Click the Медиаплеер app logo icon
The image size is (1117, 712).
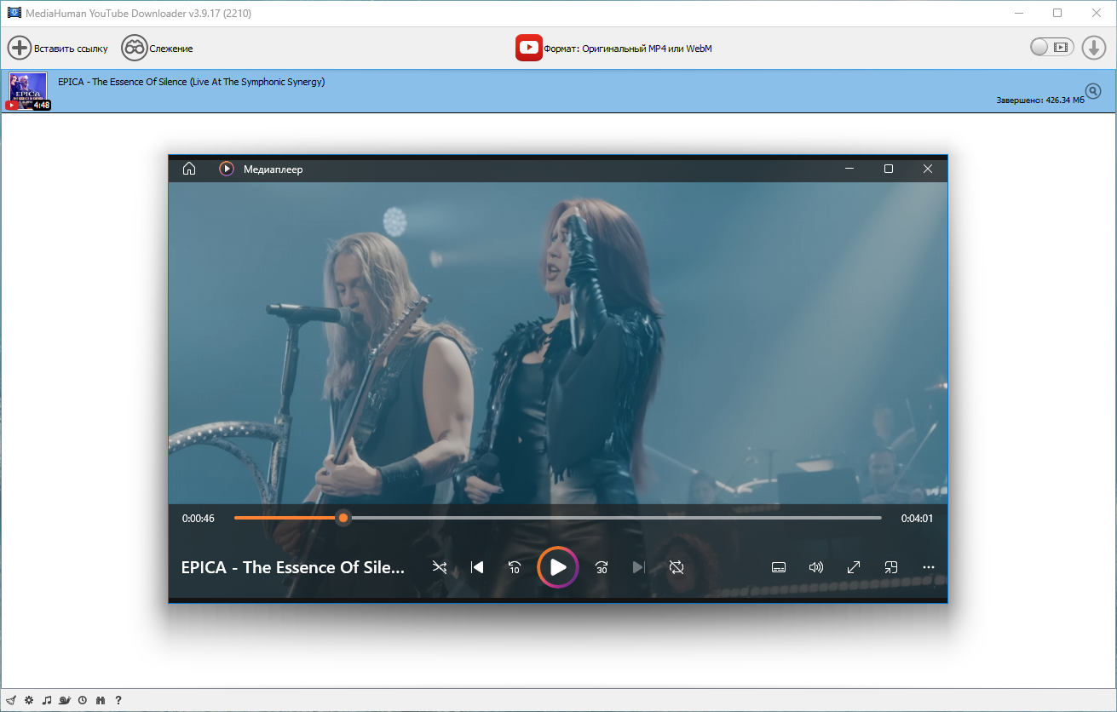pos(227,169)
